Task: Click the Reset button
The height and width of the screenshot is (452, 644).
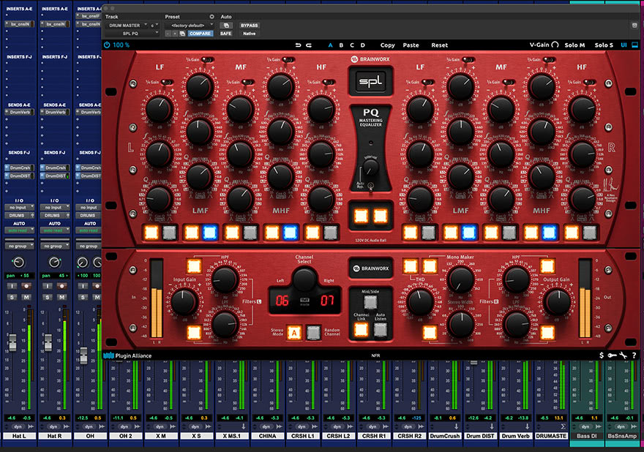Action: [440, 45]
